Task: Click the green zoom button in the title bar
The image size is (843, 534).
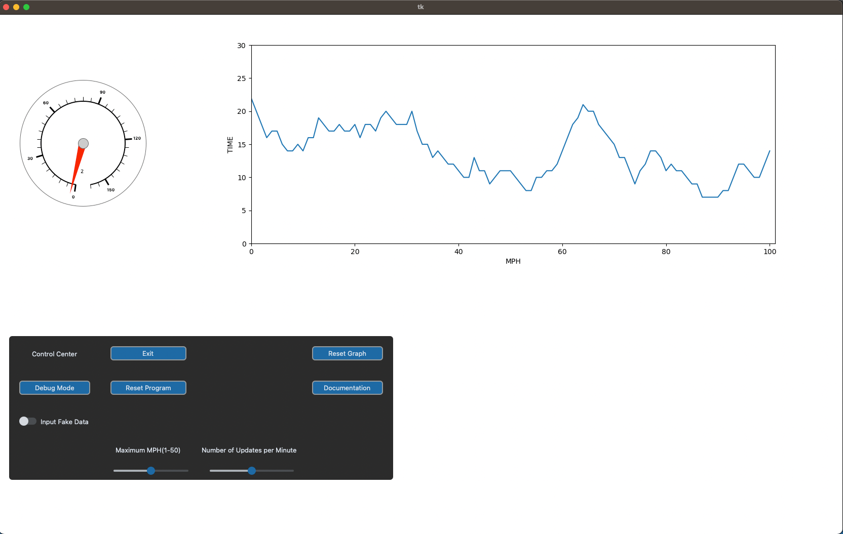Action: click(26, 7)
